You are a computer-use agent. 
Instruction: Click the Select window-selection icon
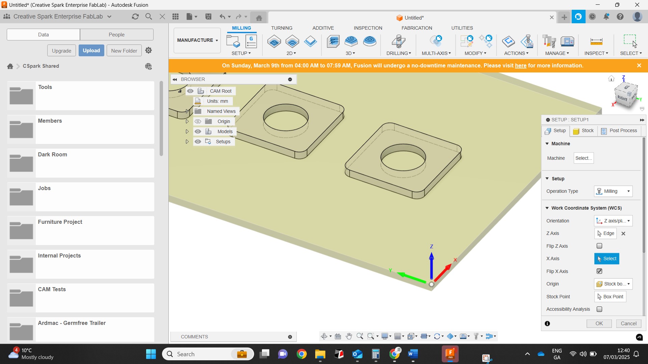630,41
